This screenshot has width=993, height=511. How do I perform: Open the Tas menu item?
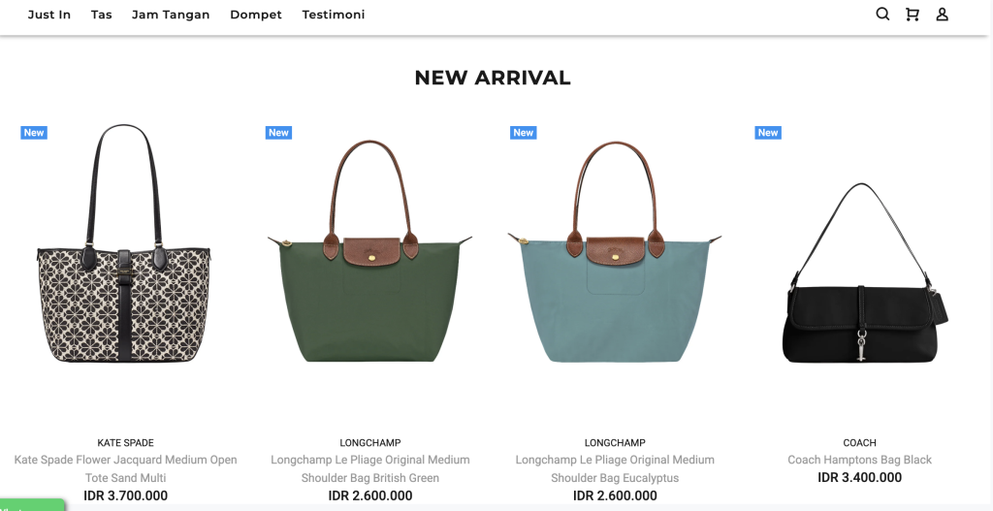pos(101,15)
